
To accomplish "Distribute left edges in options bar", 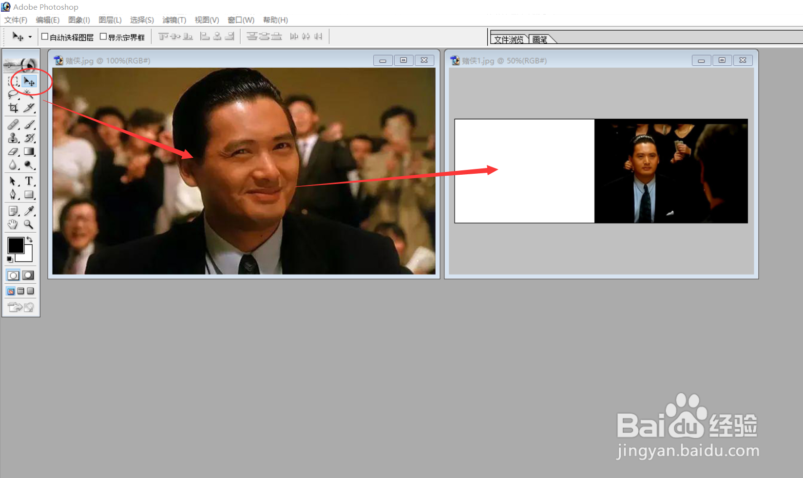I will tap(294, 37).
